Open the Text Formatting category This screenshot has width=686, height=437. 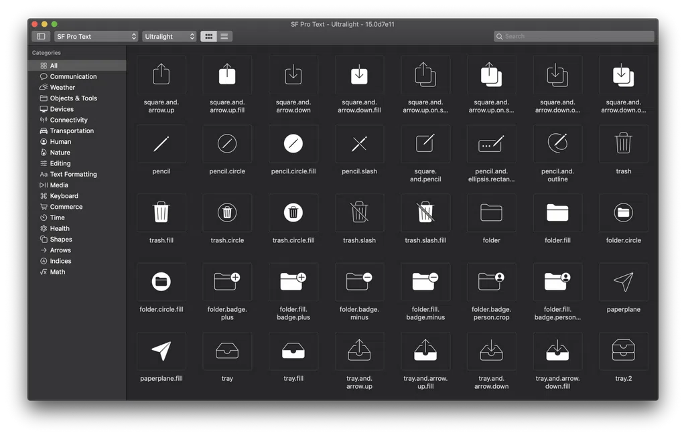77,175
